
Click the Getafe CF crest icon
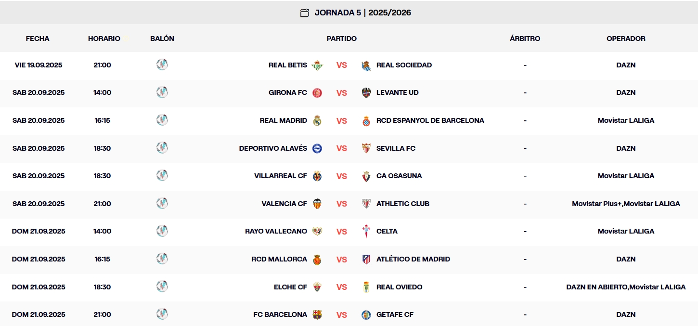click(366, 314)
